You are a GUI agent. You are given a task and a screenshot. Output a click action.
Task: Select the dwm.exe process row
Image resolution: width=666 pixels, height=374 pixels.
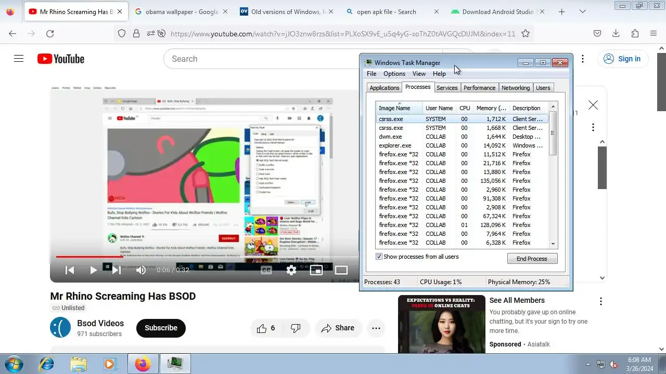pyautogui.click(x=462, y=137)
